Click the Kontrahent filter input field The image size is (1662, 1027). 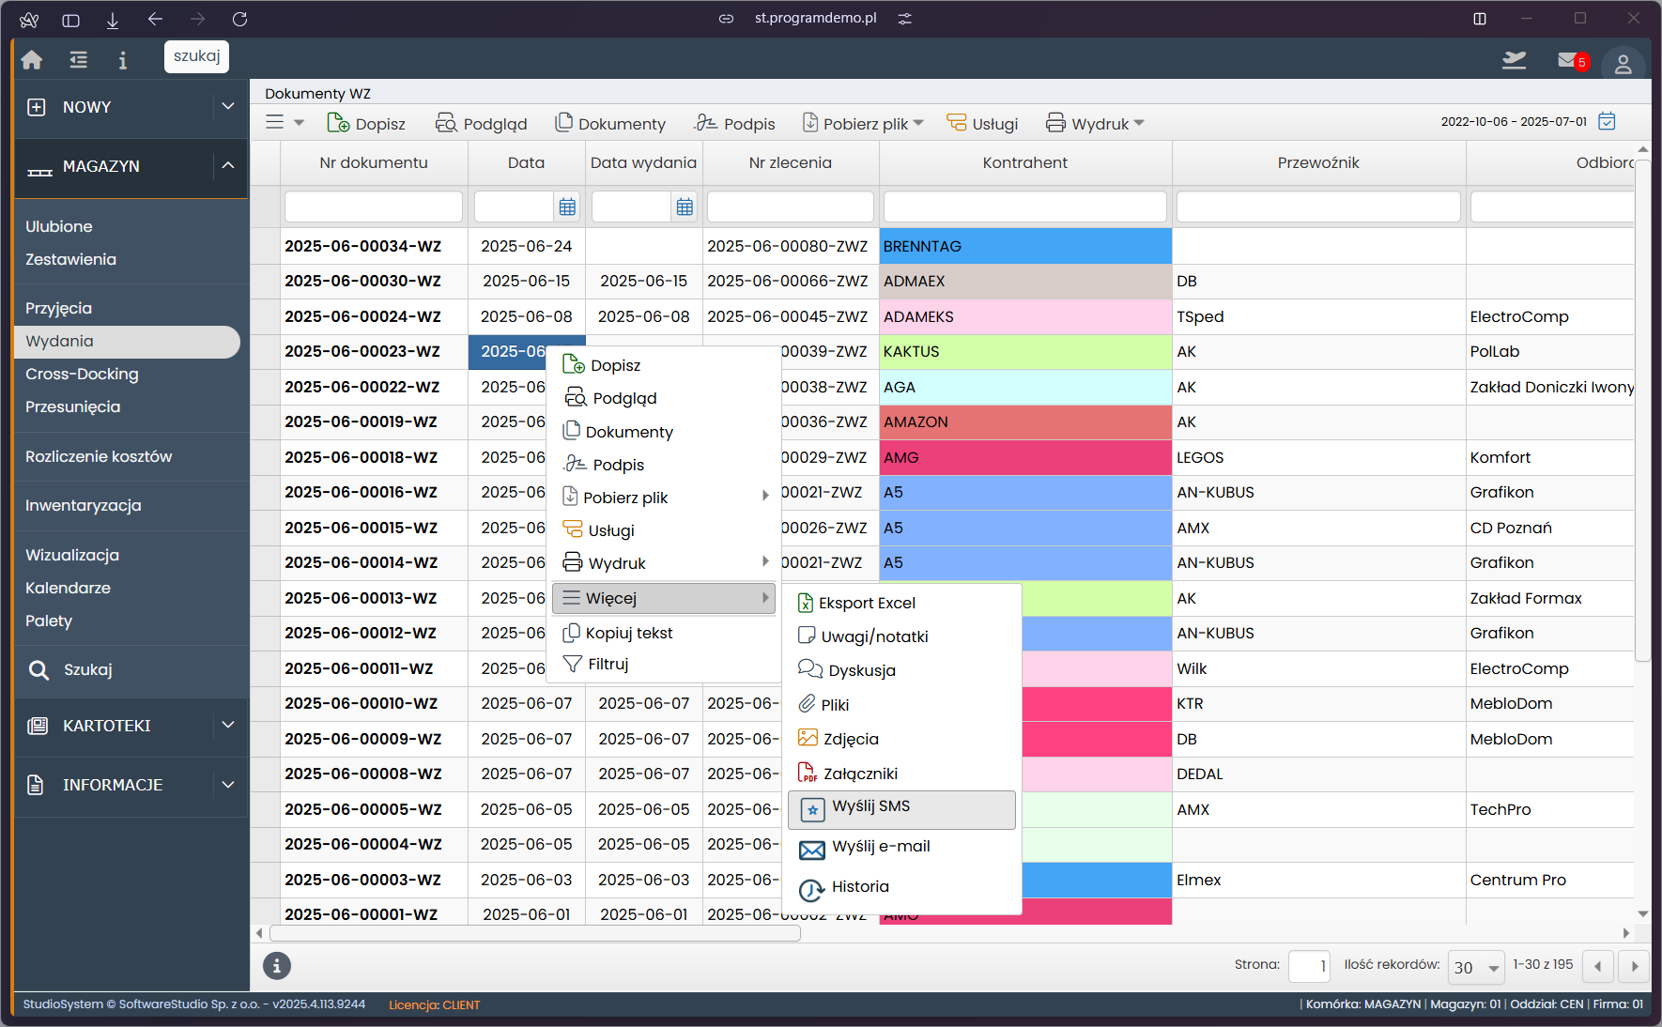(x=1024, y=207)
